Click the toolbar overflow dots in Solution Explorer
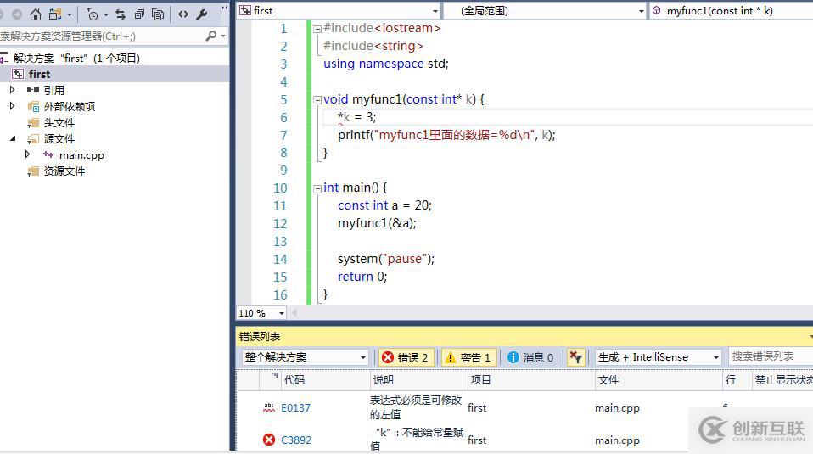 point(224,8)
